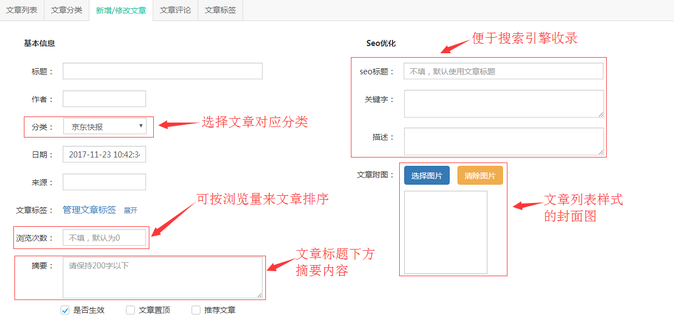Open the 分类 dropdown showing 京东快报
This screenshot has width=674, height=320.
pos(104,126)
